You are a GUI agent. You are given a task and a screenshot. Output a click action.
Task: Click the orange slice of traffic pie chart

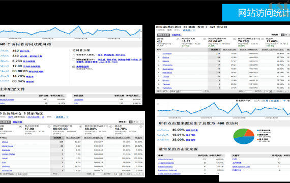(x=250, y=133)
